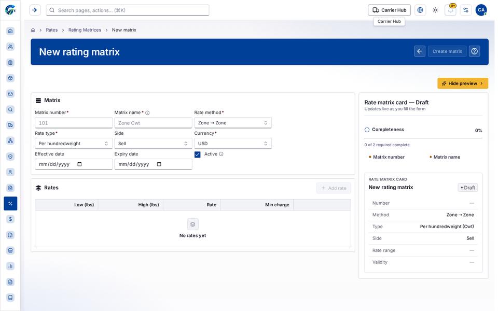Viewport: 498px width, 311px height.
Task: Click the home icon in the breadcrumb
Action: (33, 30)
